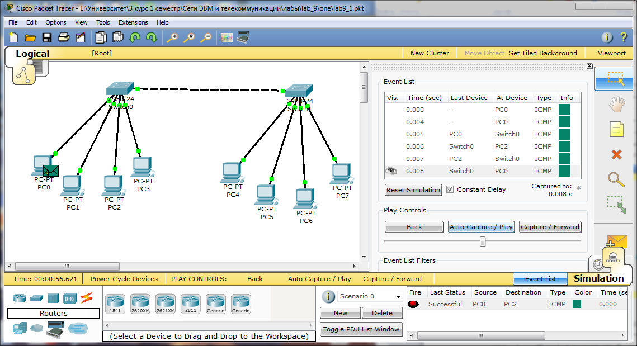This screenshot has width=637, height=346.
Task: Switch to Simulation mode tab
Action: (x=598, y=278)
